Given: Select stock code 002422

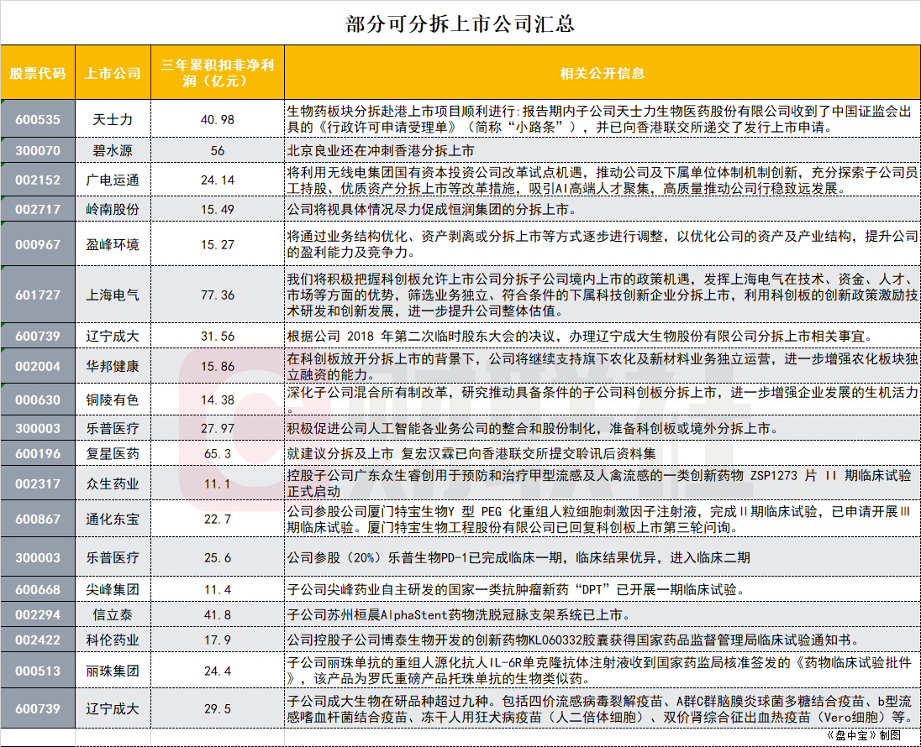Looking at the screenshot, I should [x=38, y=640].
